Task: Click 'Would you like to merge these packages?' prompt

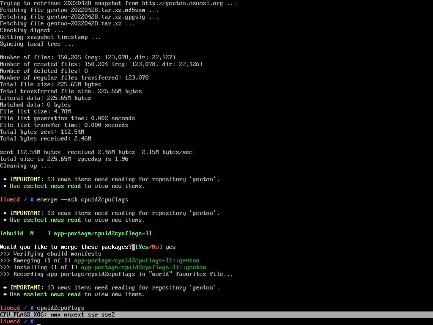Action: (66, 247)
